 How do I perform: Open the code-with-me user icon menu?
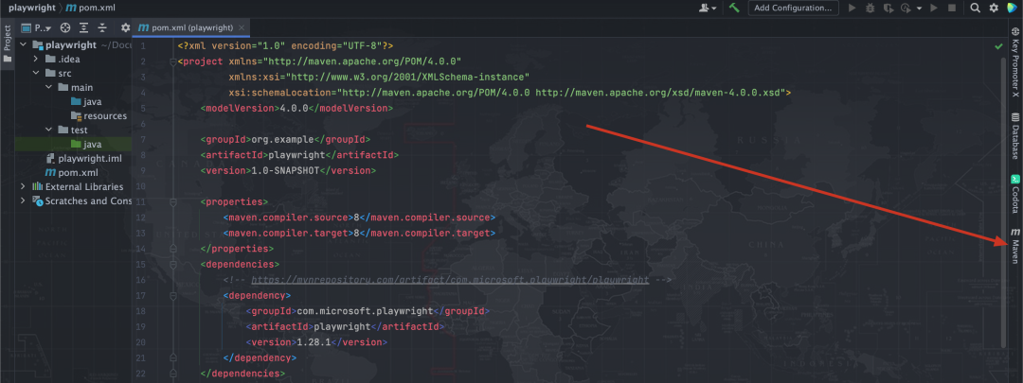pos(708,8)
